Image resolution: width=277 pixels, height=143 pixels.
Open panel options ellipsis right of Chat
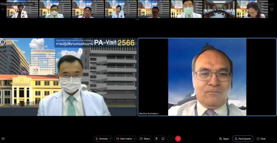(x=272, y=139)
